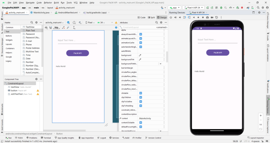Open Device Manager icon in main toolbar

tap(252, 8)
